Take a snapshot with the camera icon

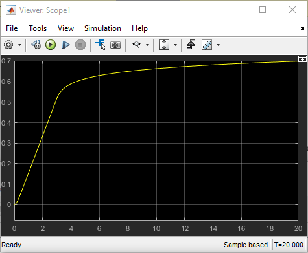pyautogui.click(x=115, y=45)
